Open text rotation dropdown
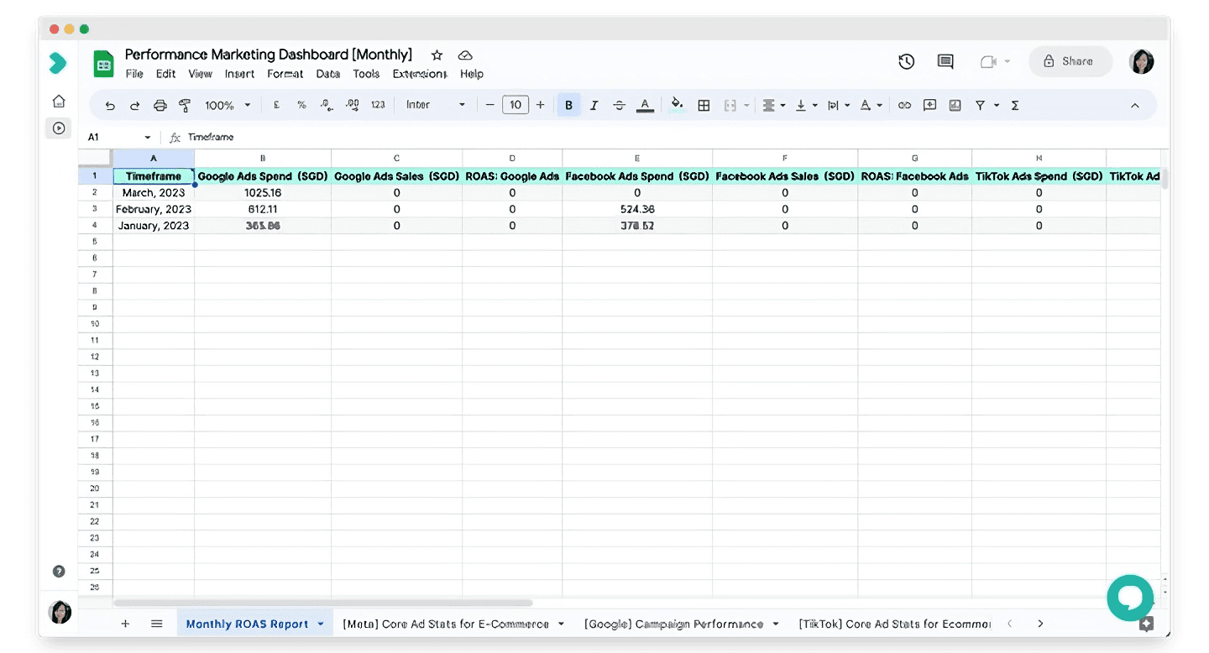The width and height of the screenshot is (1209, 653). coord(871,106)
